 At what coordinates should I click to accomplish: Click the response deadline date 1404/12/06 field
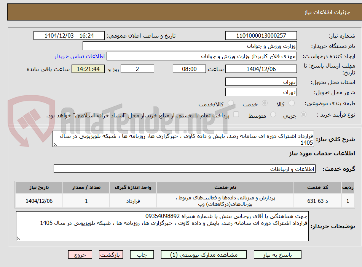tap(261, 69)
